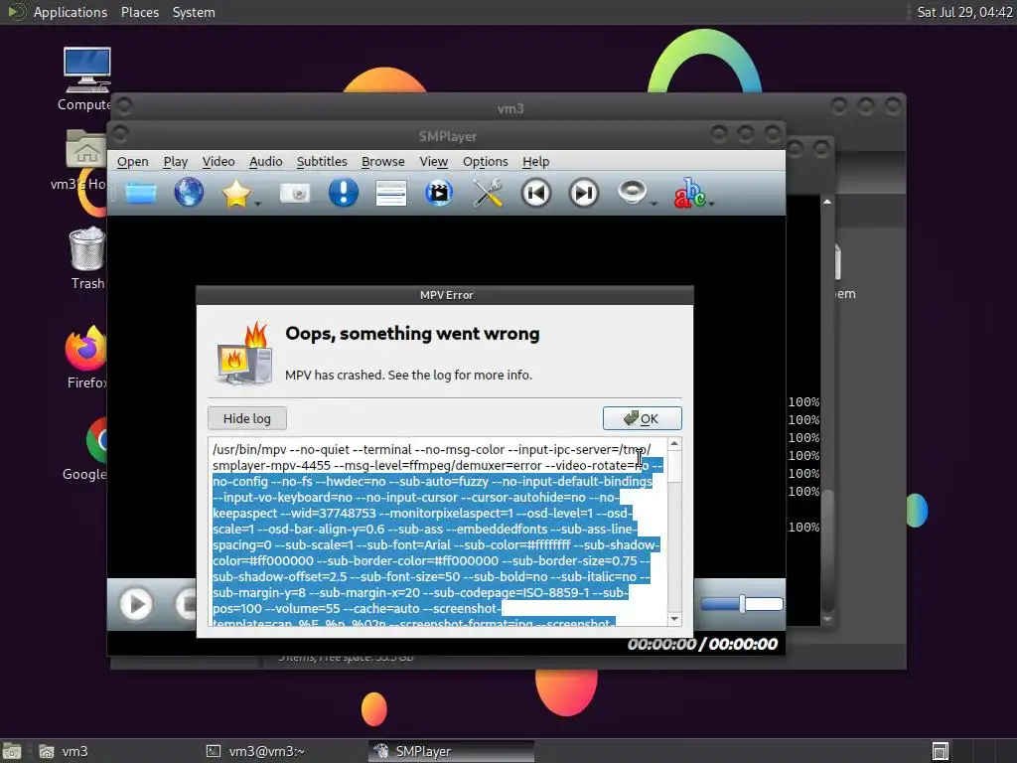
Task: Click the crashed computer fire icon
Action: (244, 354)
